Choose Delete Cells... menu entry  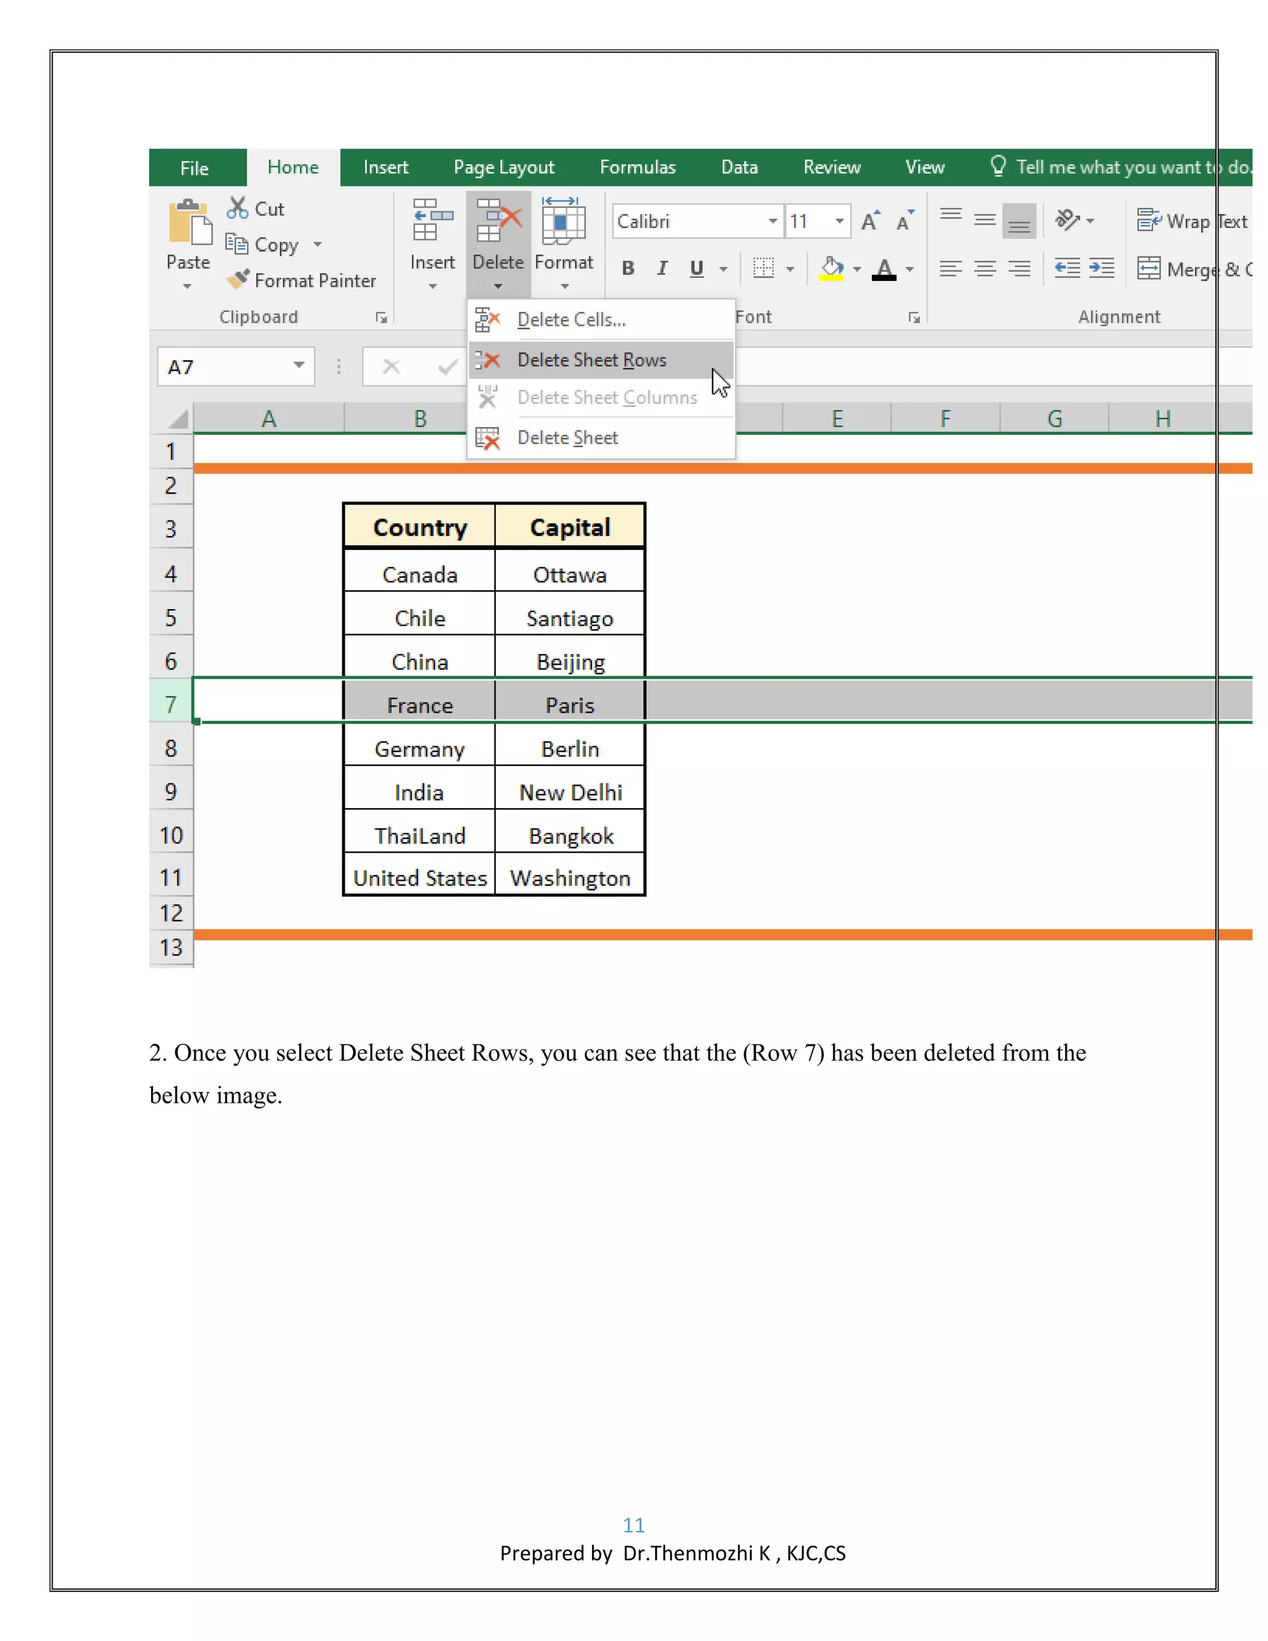pyautogui.click(x=601, y=320)
